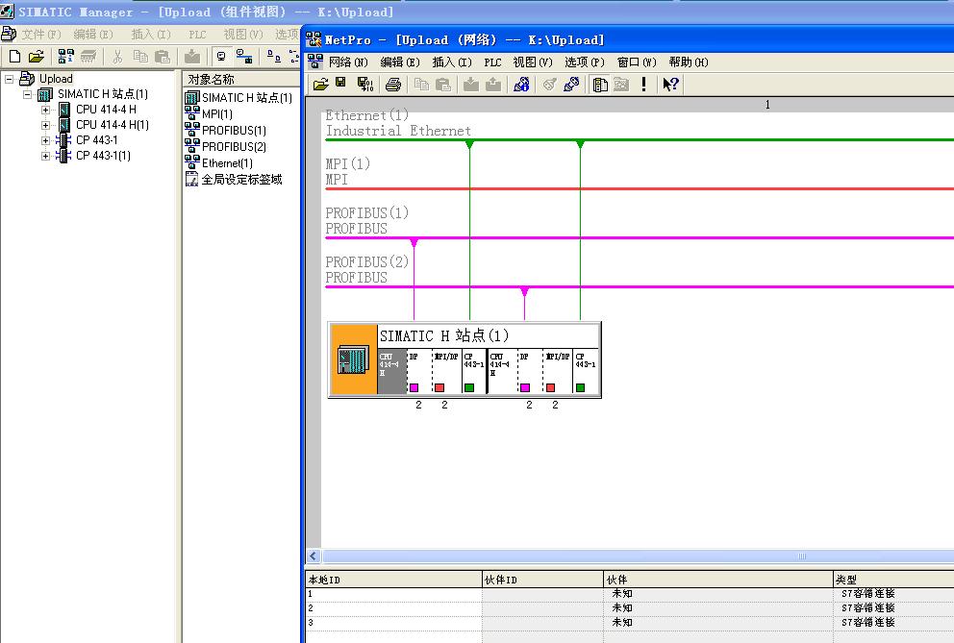This screenshot has width=954, height=643.
Task: Expand CPU 414-4 H(1) tree node
Action: click(x=45, y=125)
